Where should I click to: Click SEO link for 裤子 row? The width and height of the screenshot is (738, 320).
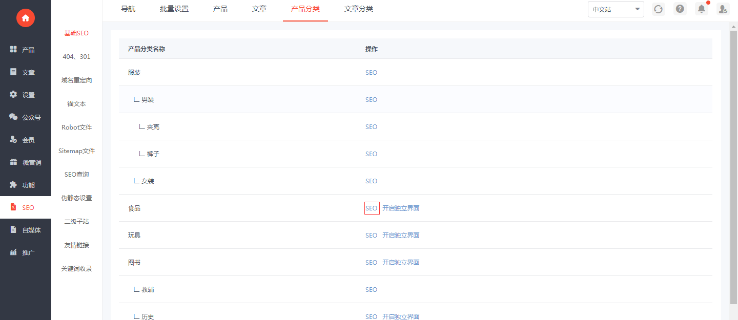tap(371, 154)
